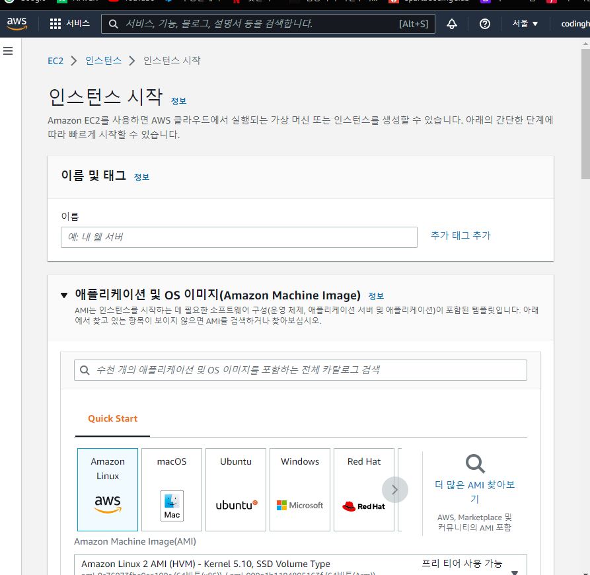Select the Ubuntu AMI tile
The width and height of the screenshot is (590, 575).
pyautogui.click(x=236, y=489)
